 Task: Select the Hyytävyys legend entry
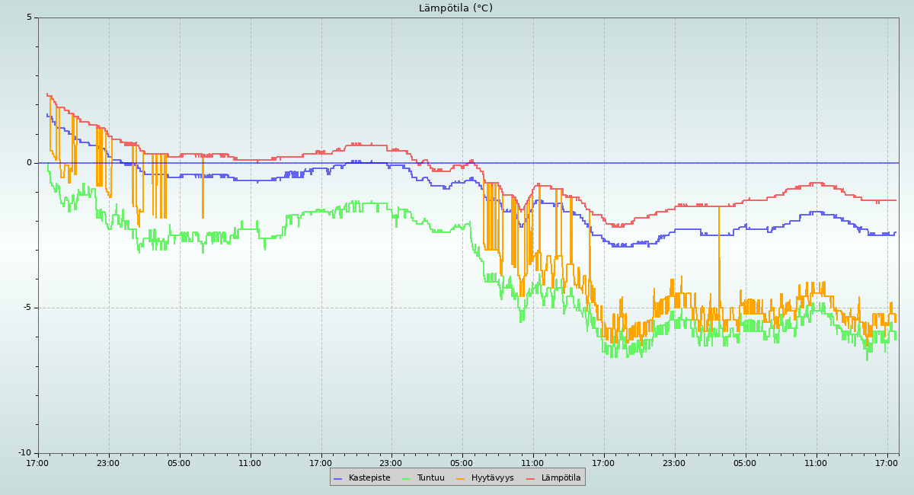[492, 477]
